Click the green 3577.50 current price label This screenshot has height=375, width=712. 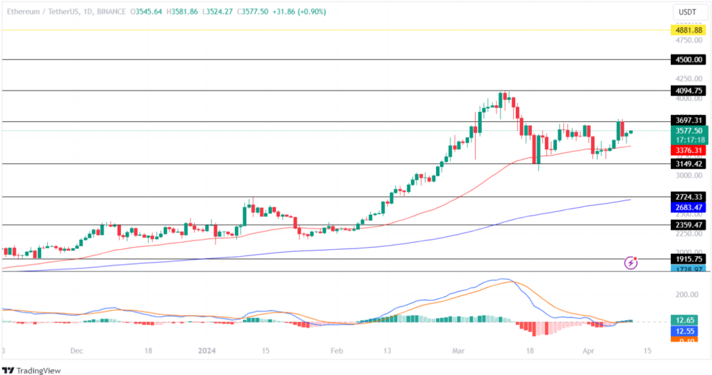pyautogui.click(x=688, y=130)
